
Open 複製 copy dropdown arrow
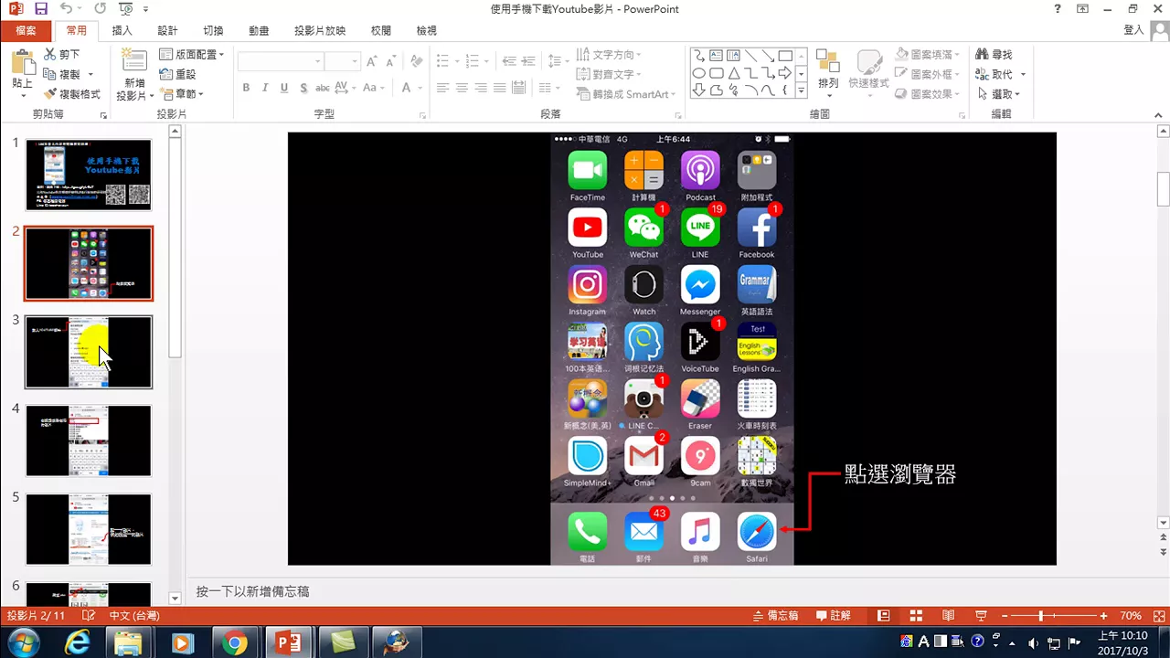pyautogui.click(x=90, y=75)
